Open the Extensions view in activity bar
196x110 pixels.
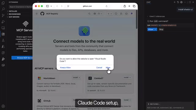point(3,34)
